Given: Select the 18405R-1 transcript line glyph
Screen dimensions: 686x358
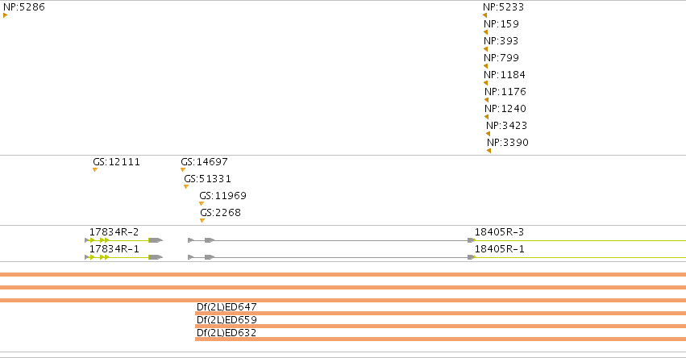Looking at the screenshot, I should (x=437, y=257).
